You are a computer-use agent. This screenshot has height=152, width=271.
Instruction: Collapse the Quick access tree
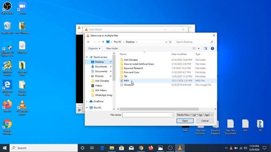point(87,57)
